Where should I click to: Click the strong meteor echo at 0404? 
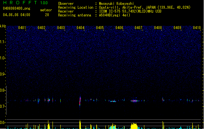coord(80,101)
